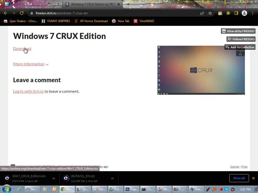Screen dimensions: 258x193
Task: Click the share page icon in address bar
Action: point(202,13)
